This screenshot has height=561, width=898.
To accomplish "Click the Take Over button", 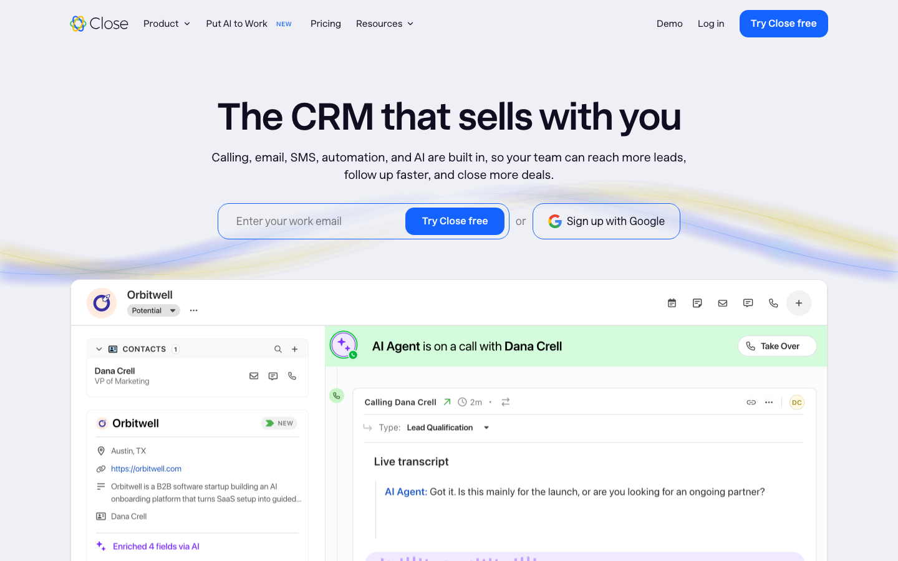I will point(777,346).
